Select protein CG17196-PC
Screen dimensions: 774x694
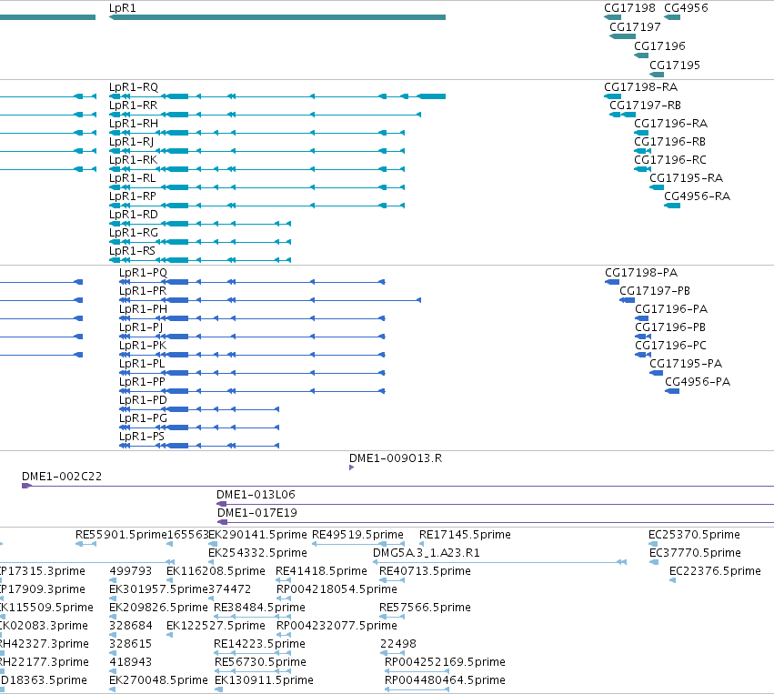[x=643, y=355]
